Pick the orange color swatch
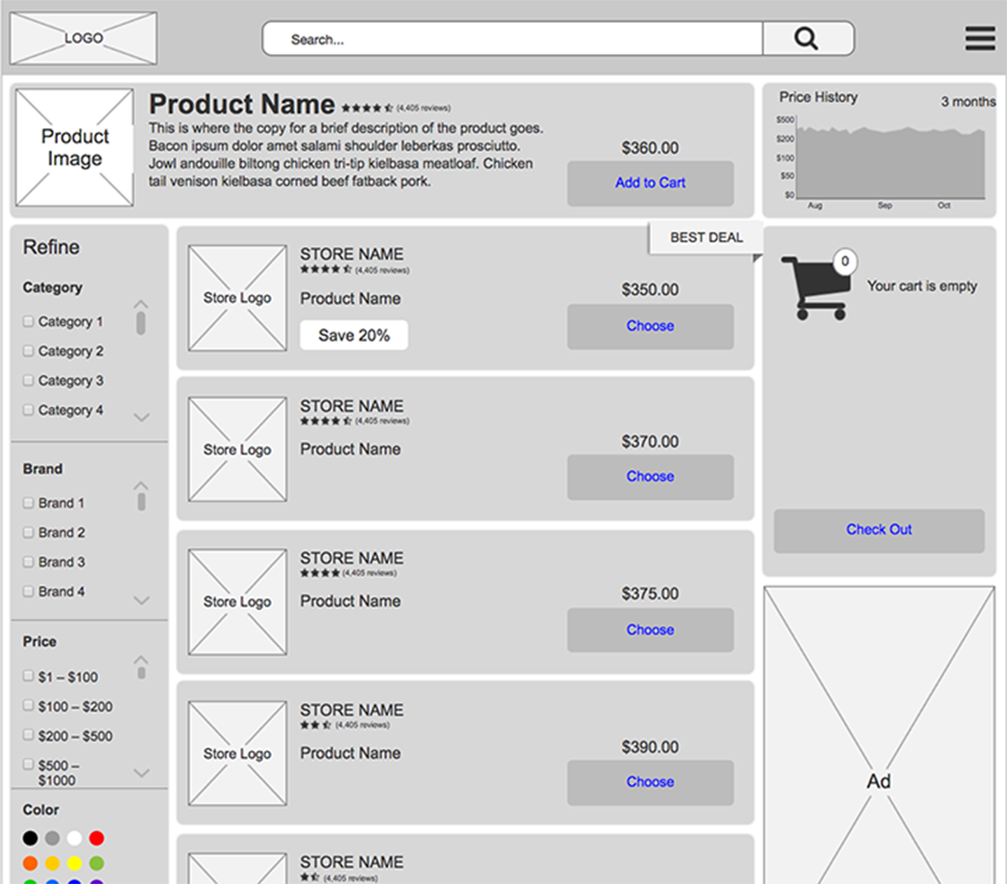The height and width of the screenshot is (884, 1007). 30,863
